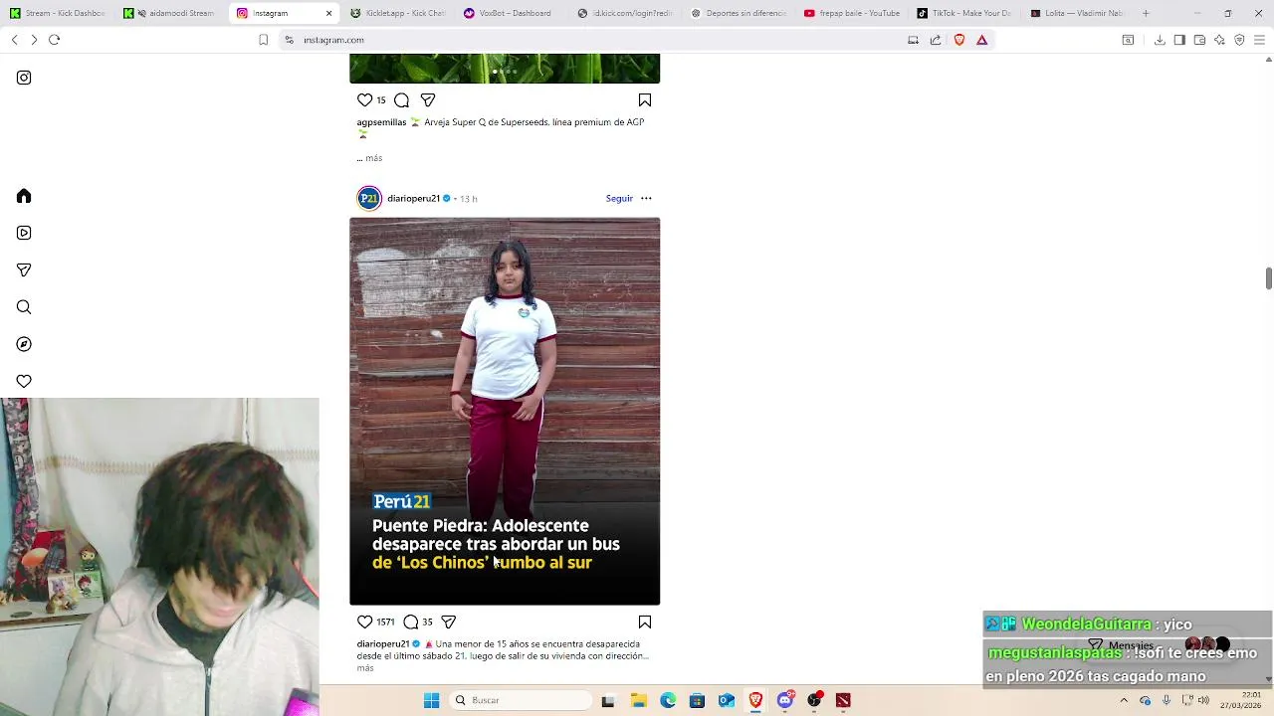This screenshot has width=1274, height=716.
Task: Open Microsoft Store from taskbar
Action: (x=697, y=700)
